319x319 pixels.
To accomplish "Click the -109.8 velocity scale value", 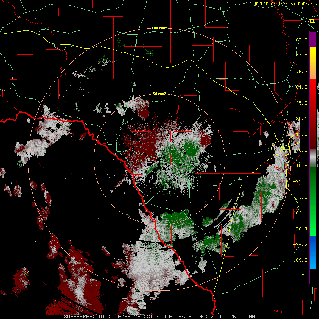I will [x=299, y=260].
